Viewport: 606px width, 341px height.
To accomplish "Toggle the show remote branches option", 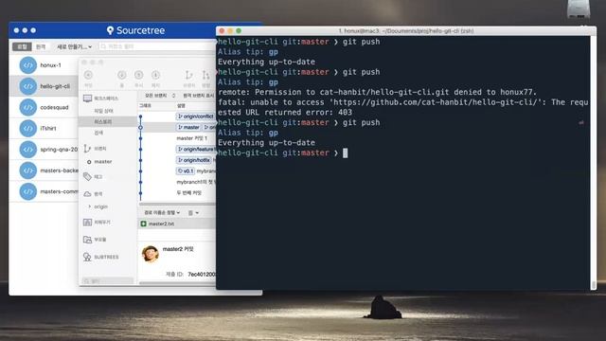I will tap(198, 96).
